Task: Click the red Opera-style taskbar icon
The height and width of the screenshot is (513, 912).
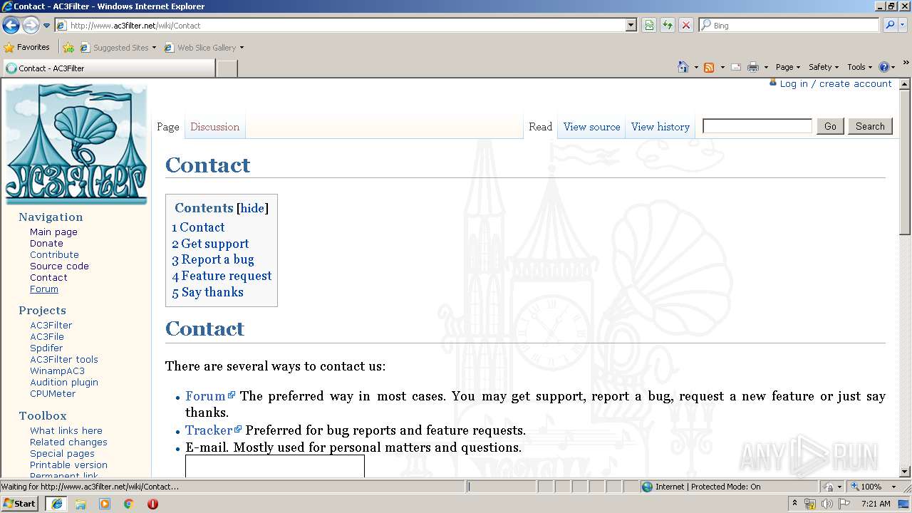Action: [x=152, y=504]
